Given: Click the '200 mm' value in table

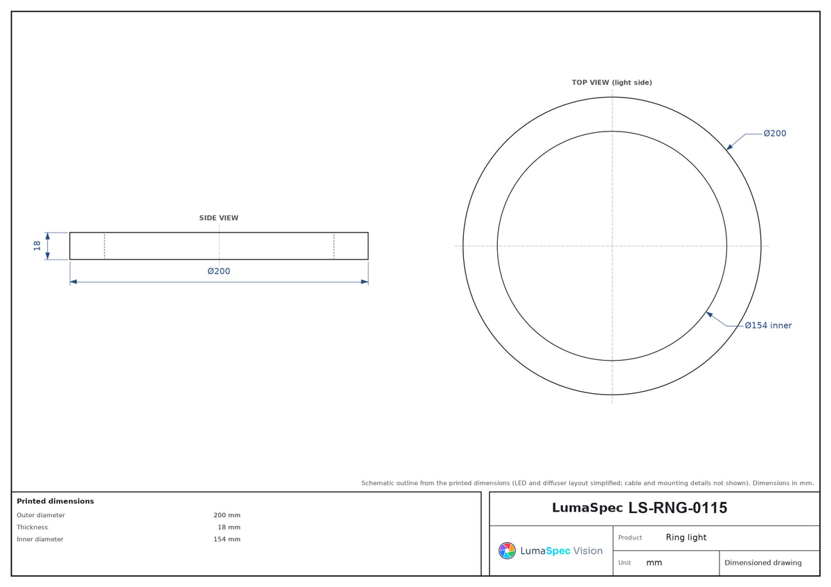Looking at the screenshot, I should [x=227, y=515].
